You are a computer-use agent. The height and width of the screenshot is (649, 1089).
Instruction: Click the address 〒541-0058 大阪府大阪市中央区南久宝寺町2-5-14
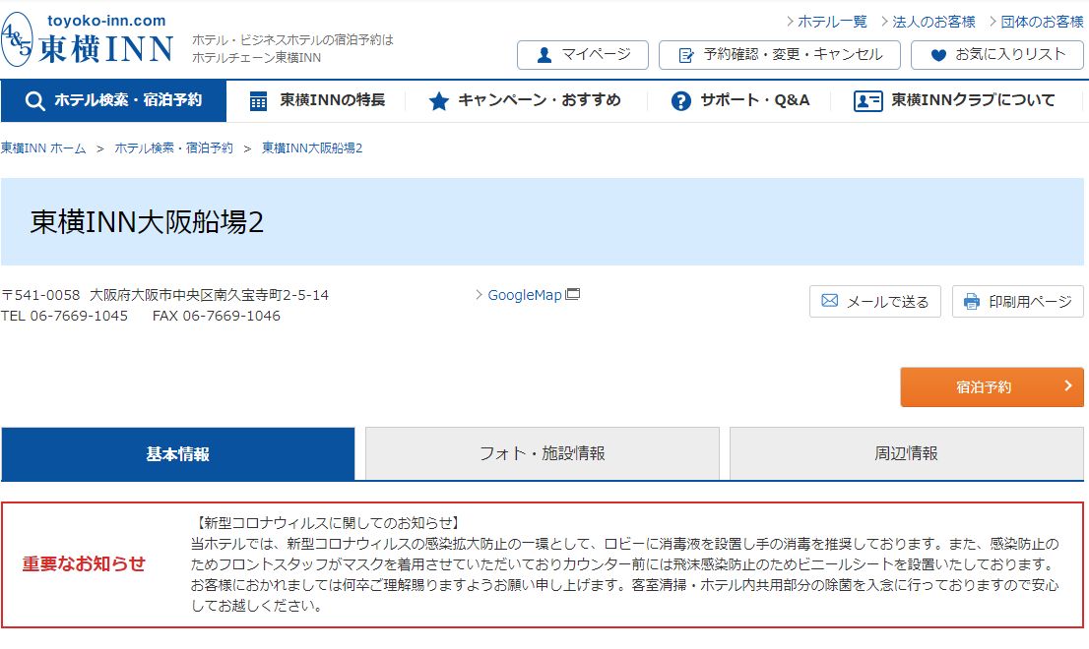[x=164, y=295]
